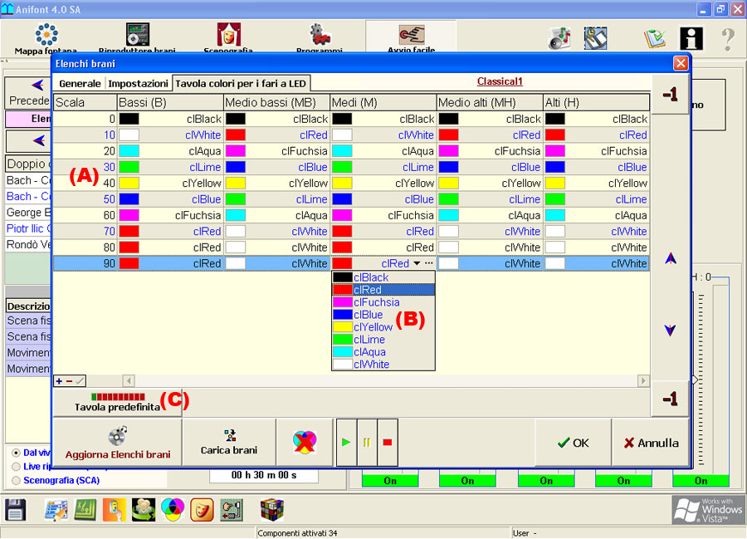Expand the dropdown arrow in the clRed Medi cell
The height and width of the screenshot is (539, 747).
[x=417, y=263]
